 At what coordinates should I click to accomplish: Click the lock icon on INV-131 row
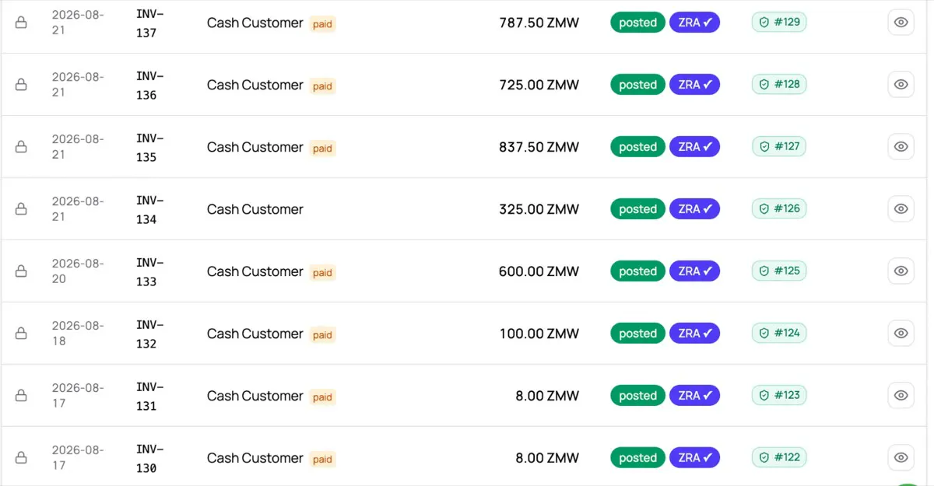[21, 396]
